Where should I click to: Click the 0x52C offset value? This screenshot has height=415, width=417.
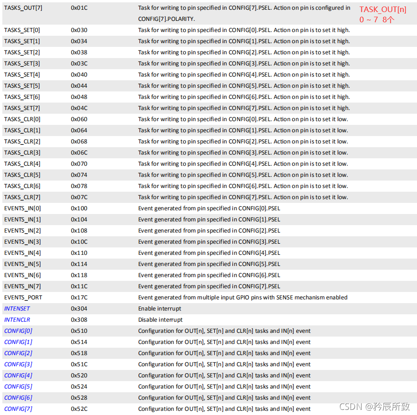pyautogui.click(x=79, y=409)
